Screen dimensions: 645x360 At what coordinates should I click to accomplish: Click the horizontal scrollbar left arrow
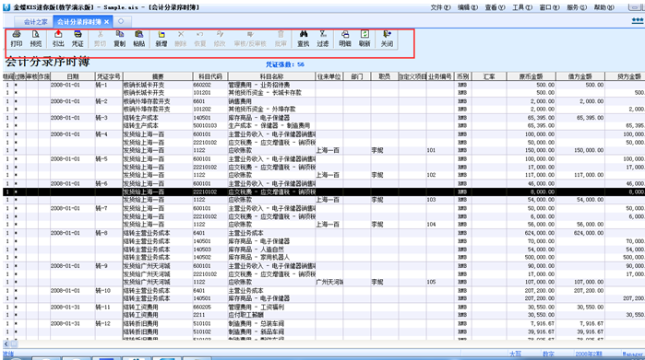pos(6,344)
